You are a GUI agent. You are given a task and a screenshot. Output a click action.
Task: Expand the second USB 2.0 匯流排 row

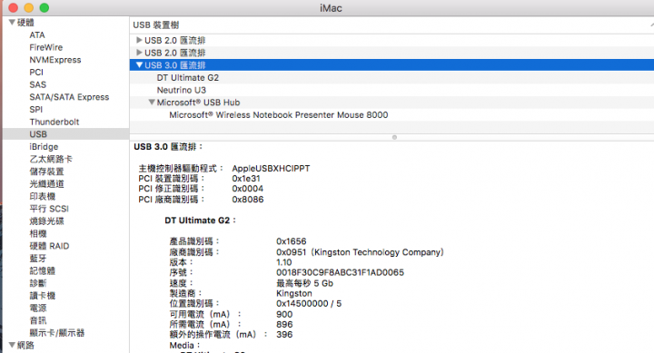click(139, 53)
